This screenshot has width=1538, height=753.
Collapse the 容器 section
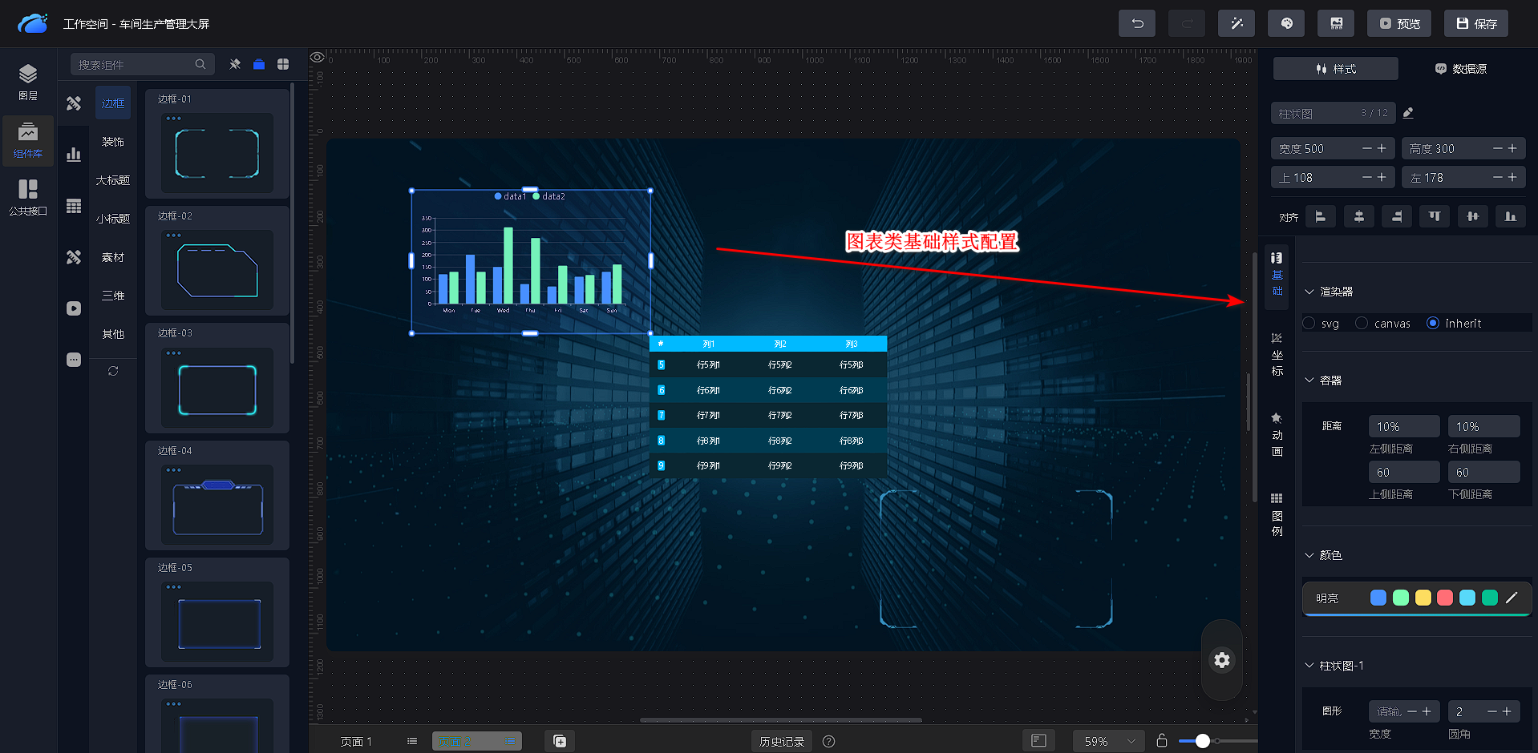[1309, 381]
